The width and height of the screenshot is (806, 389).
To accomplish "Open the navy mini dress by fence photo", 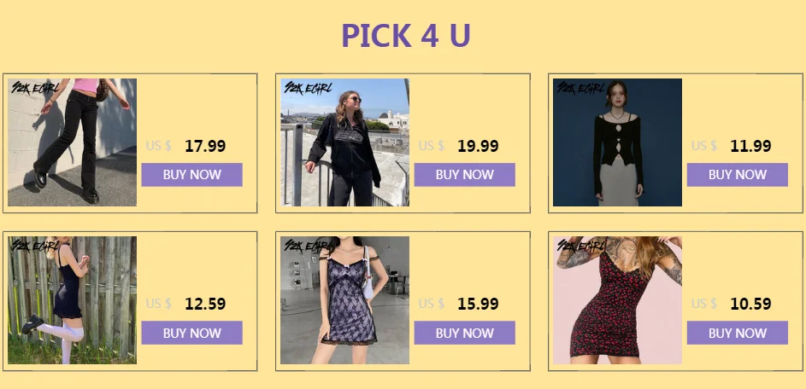I will click(72, 300).
